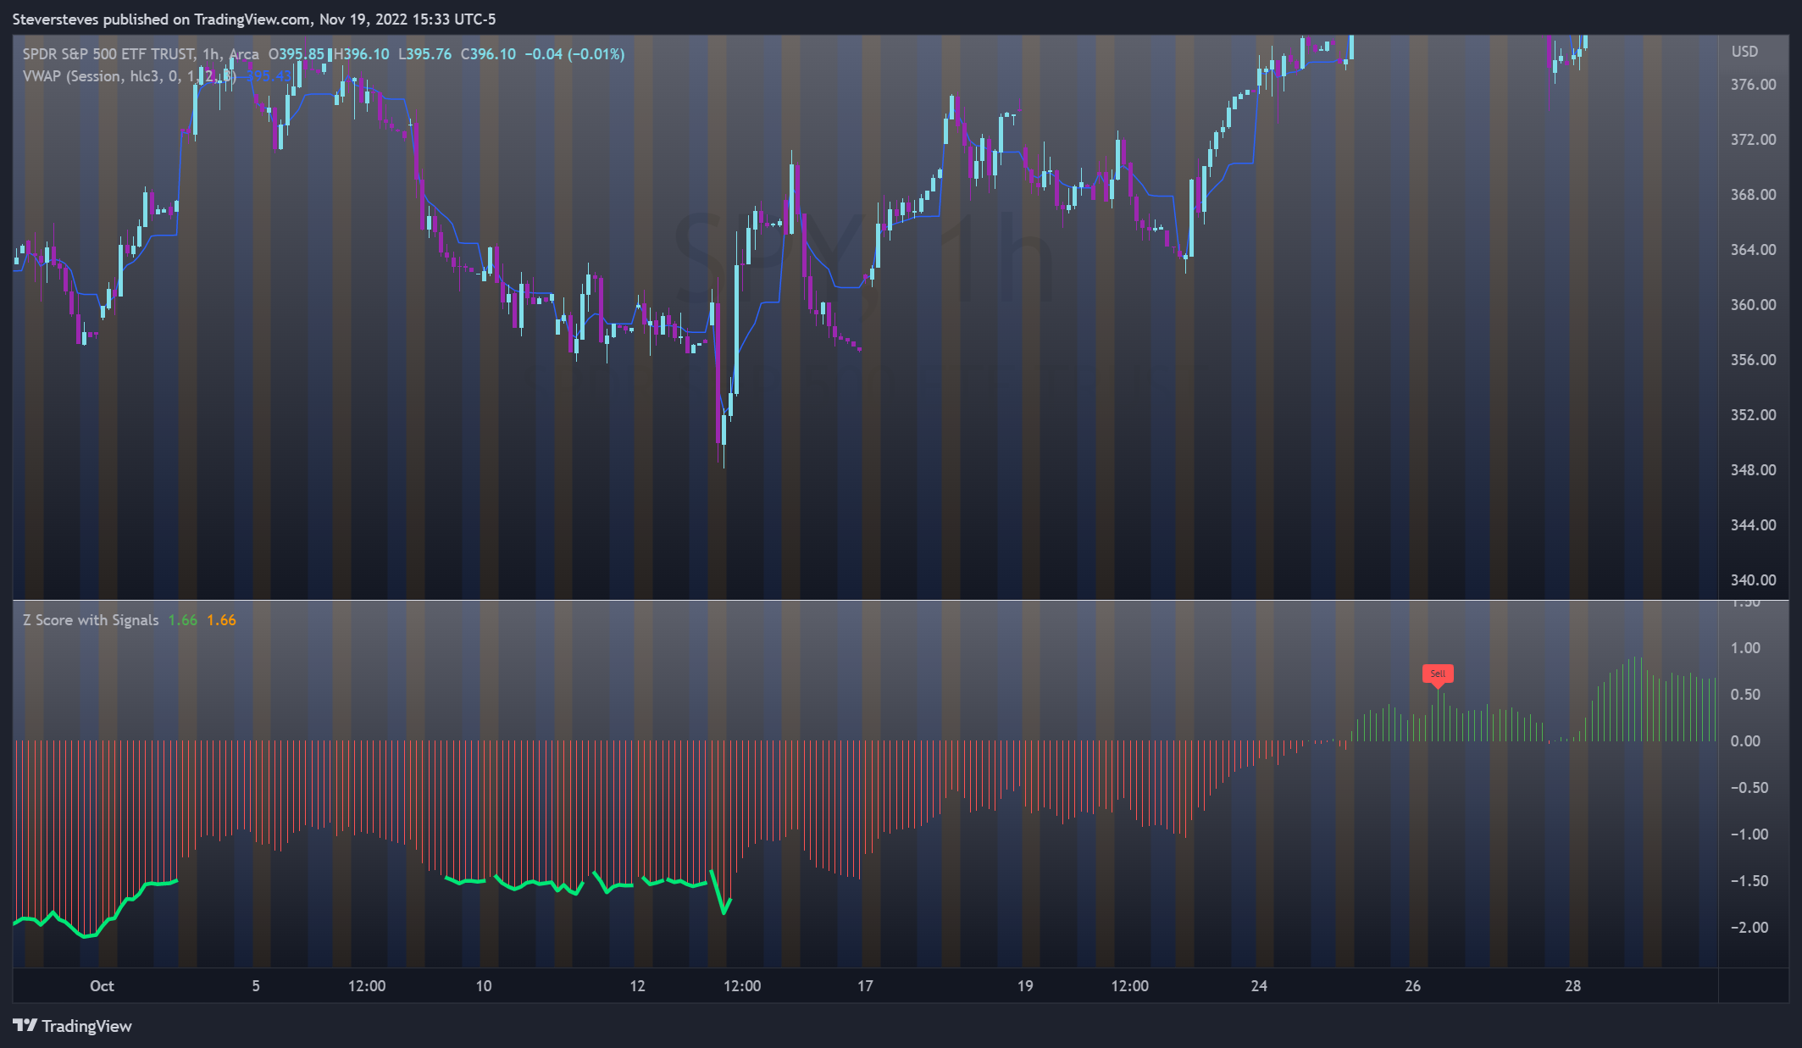
Task: Click the 12 date label on time axis
Action: (x=637, y=986)
